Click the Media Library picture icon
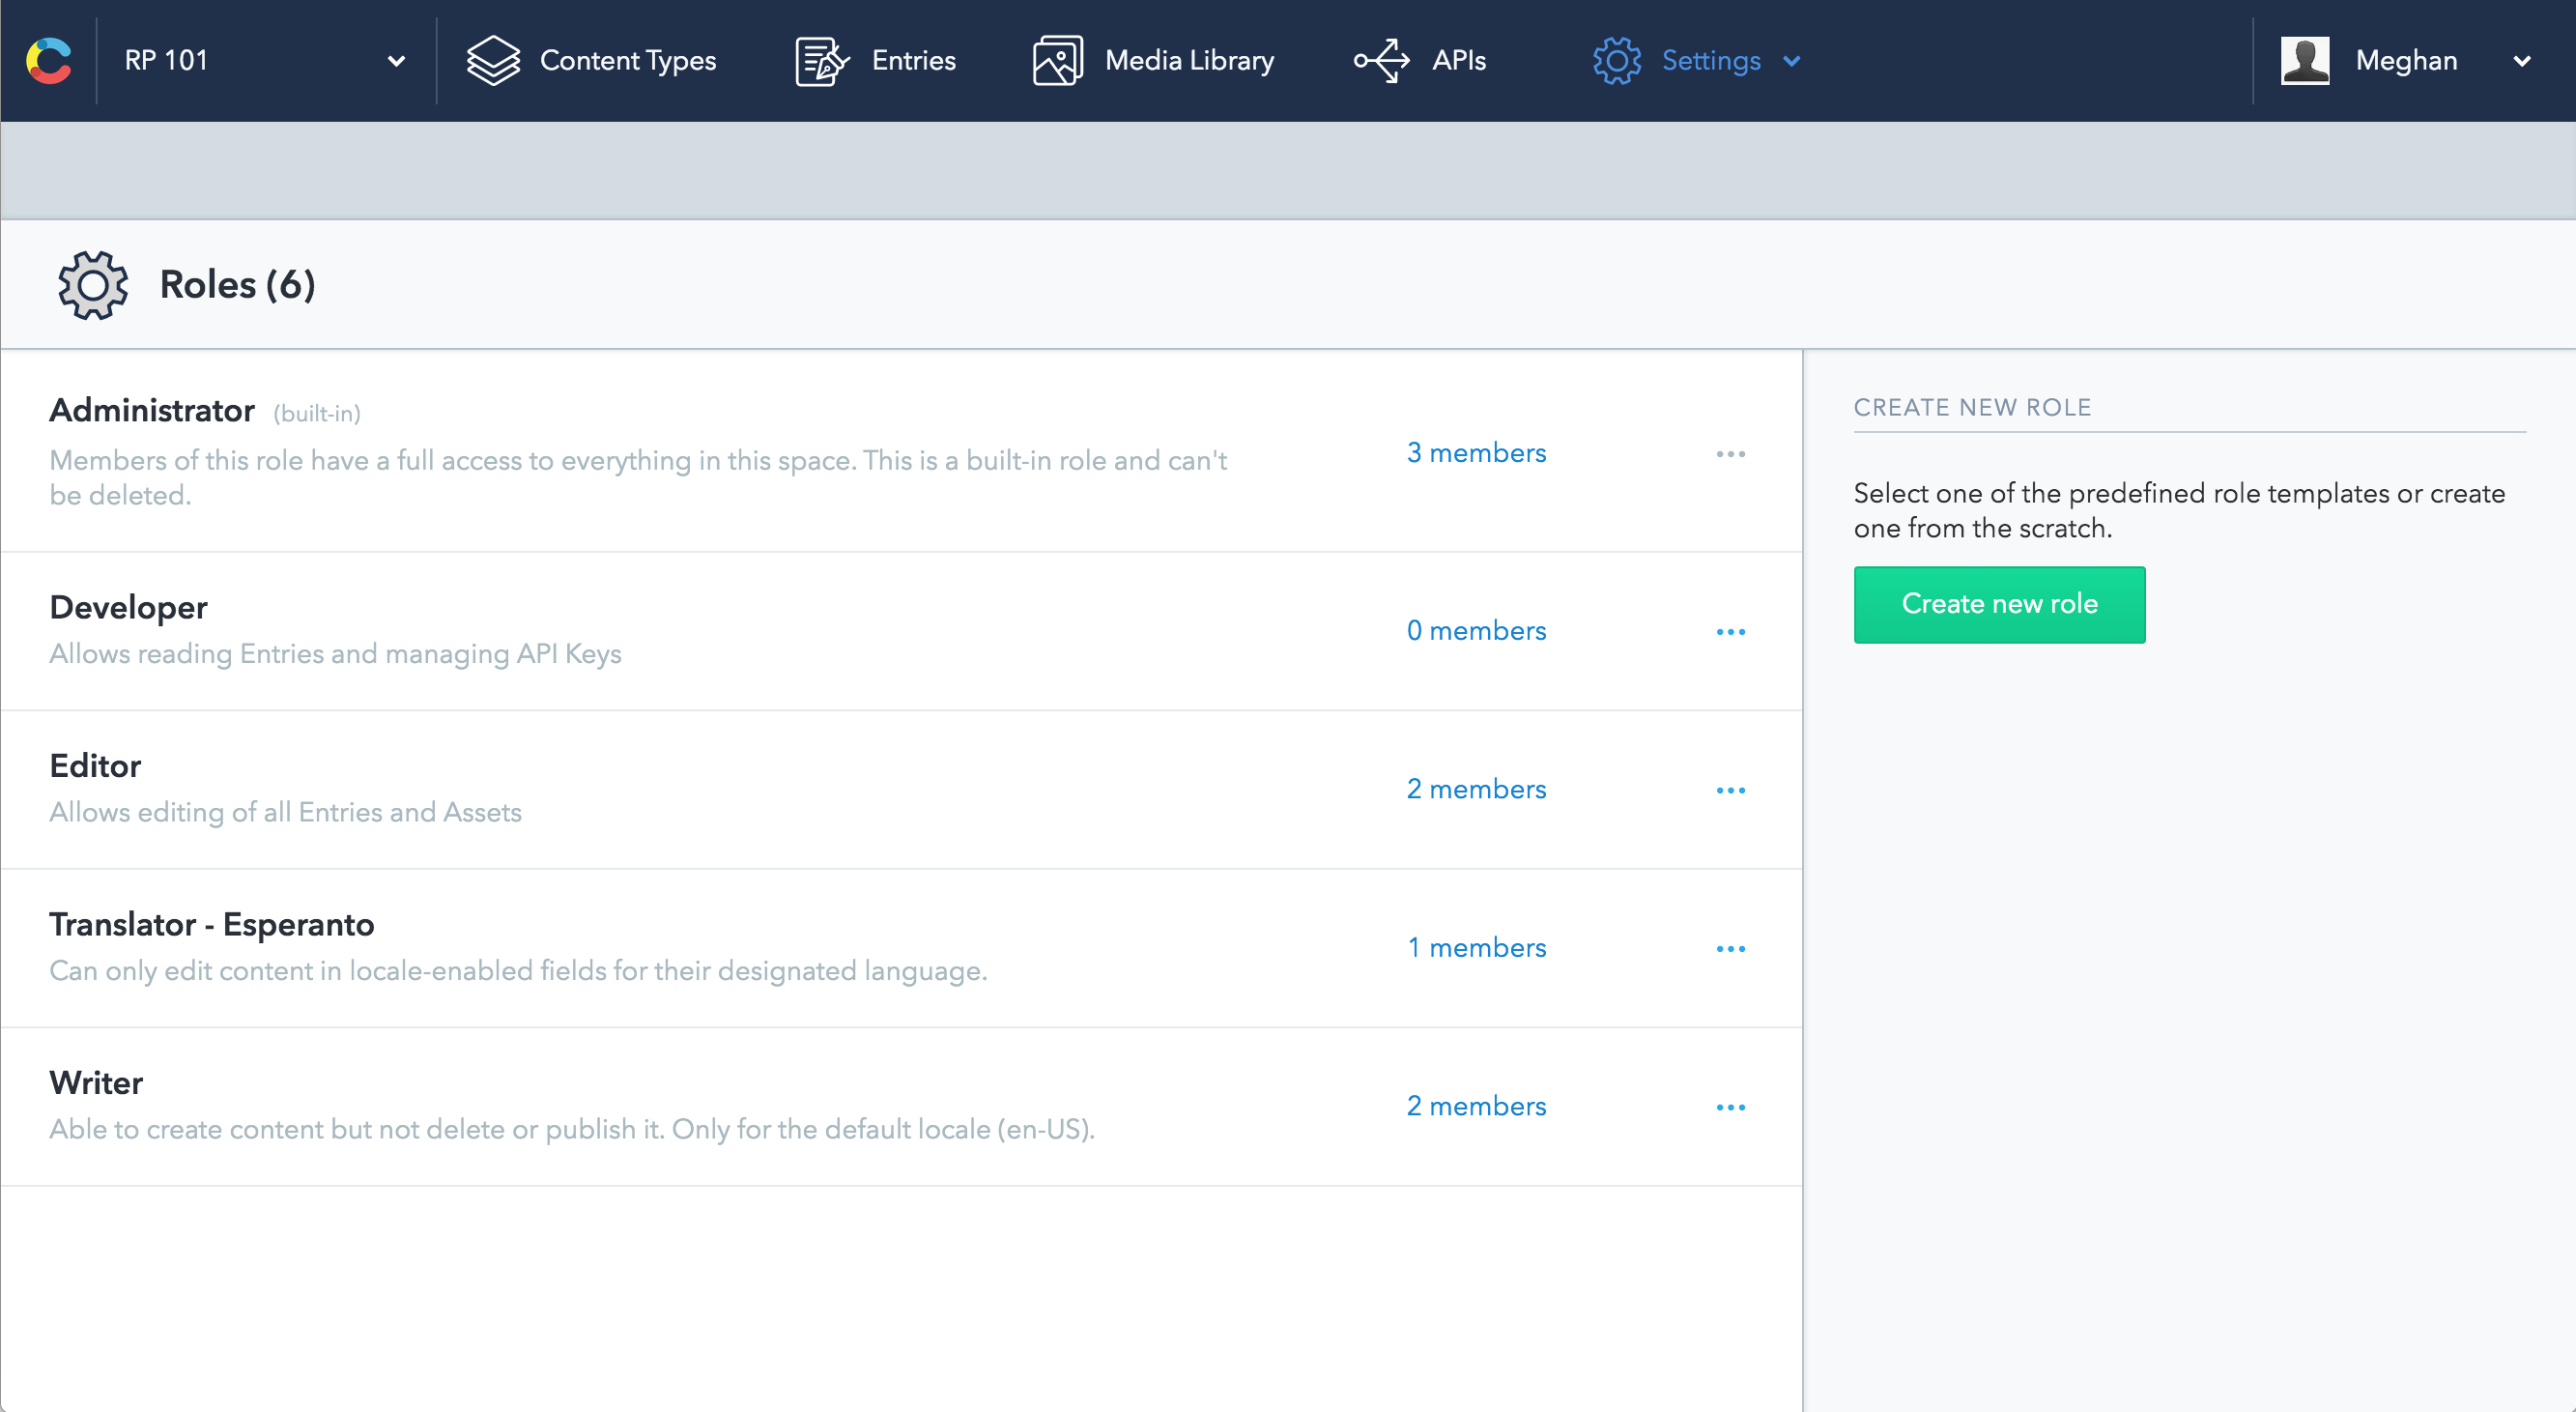2576x1412 pixels. pos(1057,61)
